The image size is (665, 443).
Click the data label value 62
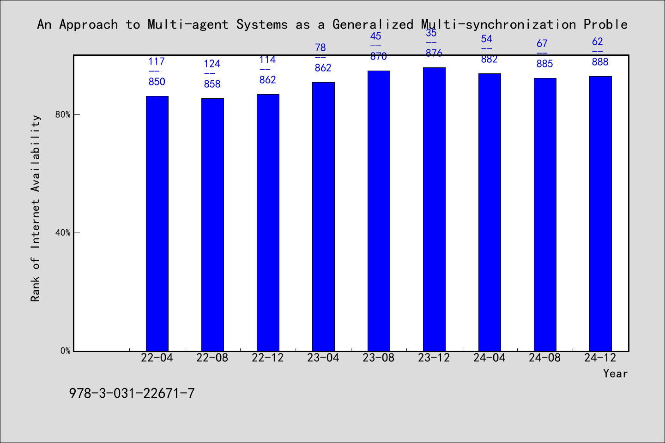(598, 42)
